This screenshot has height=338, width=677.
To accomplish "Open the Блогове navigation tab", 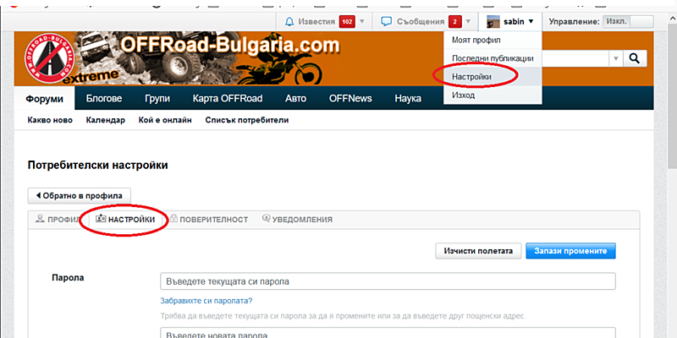I will click(104, 98).
